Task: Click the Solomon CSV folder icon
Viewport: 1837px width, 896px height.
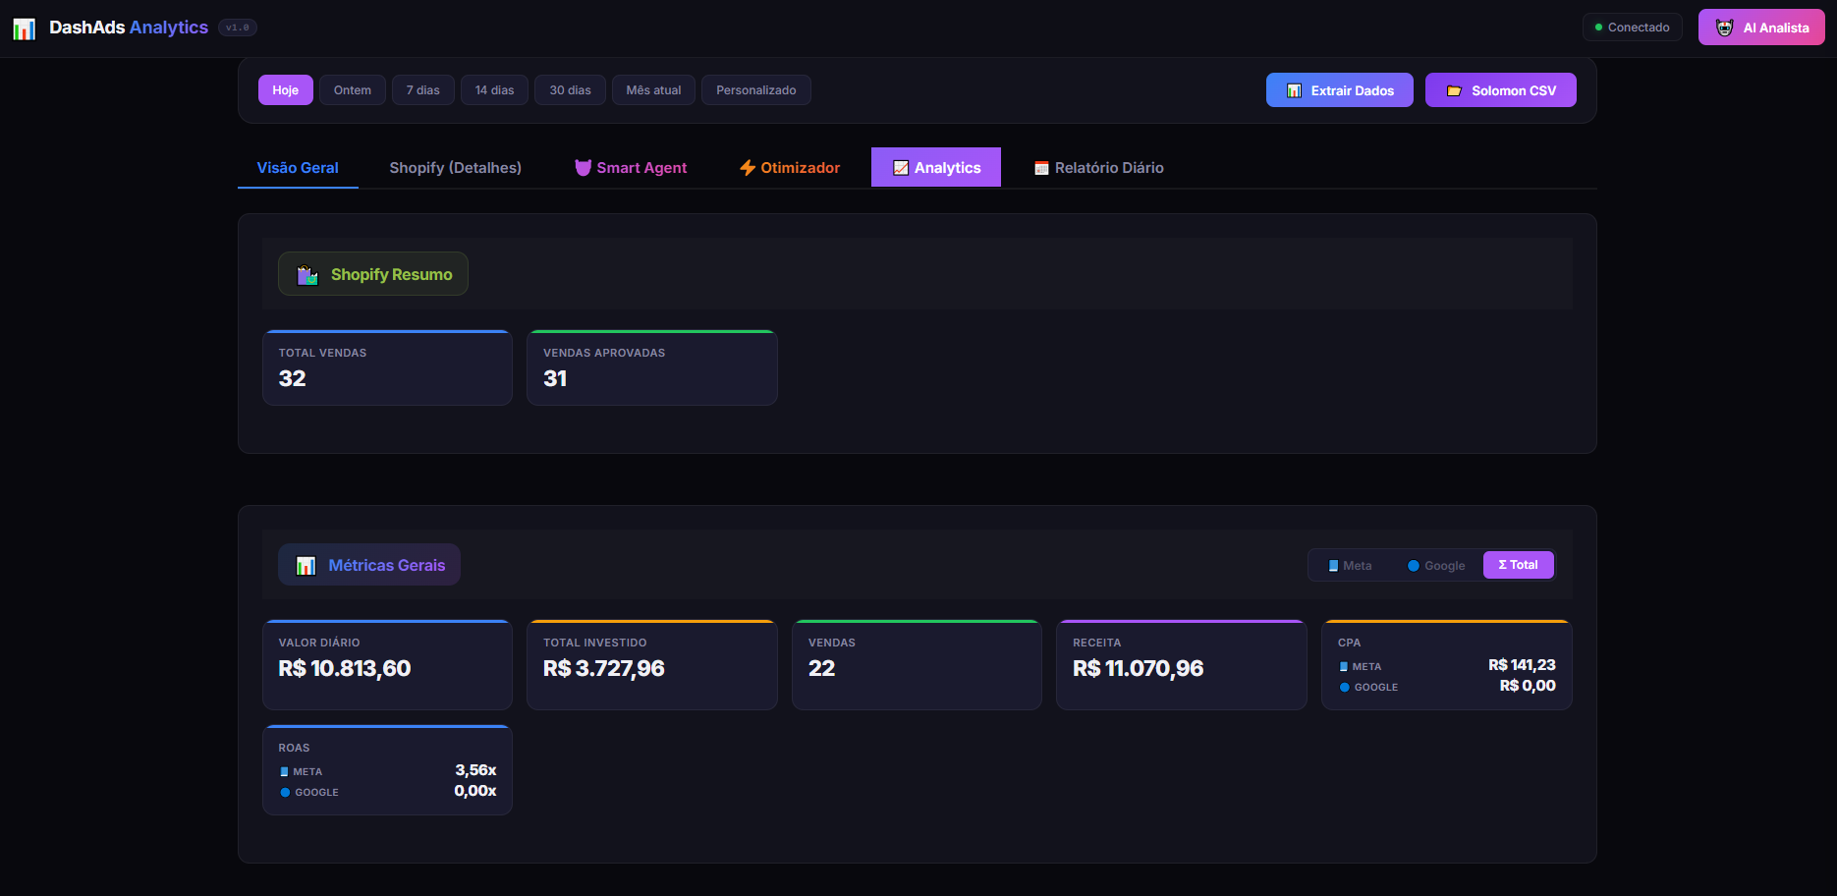Action: click(1454, 90)
